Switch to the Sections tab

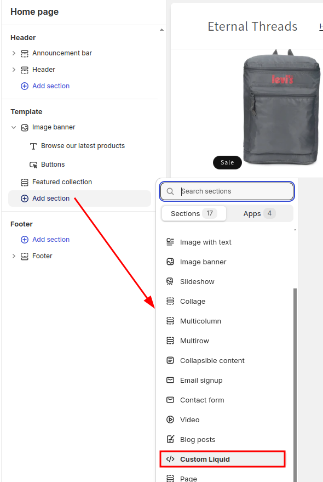pyautogui.click(x=194, y=213)
